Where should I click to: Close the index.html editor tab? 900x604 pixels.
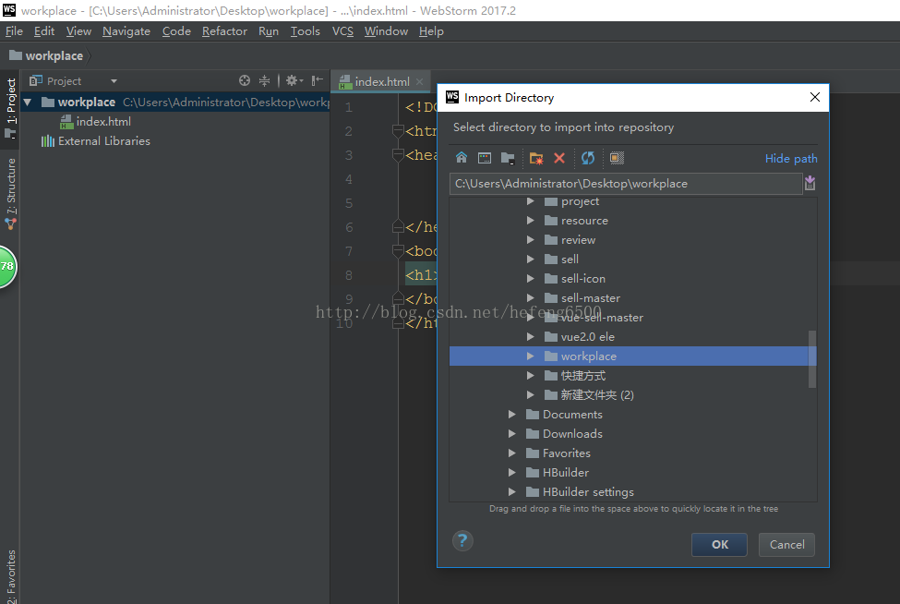point(420,81)
